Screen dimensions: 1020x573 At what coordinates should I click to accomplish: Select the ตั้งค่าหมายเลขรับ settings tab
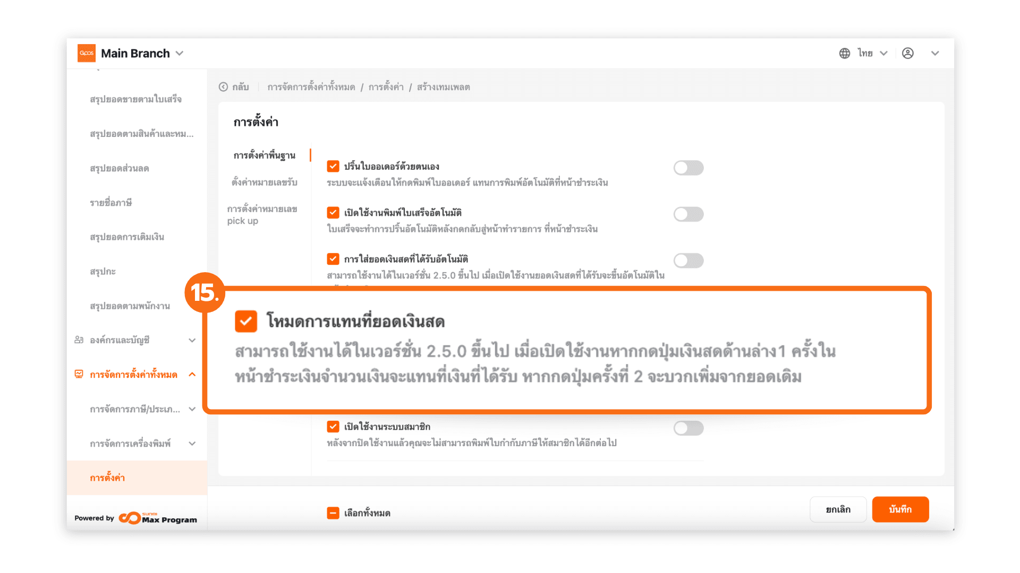pos(264,183)
